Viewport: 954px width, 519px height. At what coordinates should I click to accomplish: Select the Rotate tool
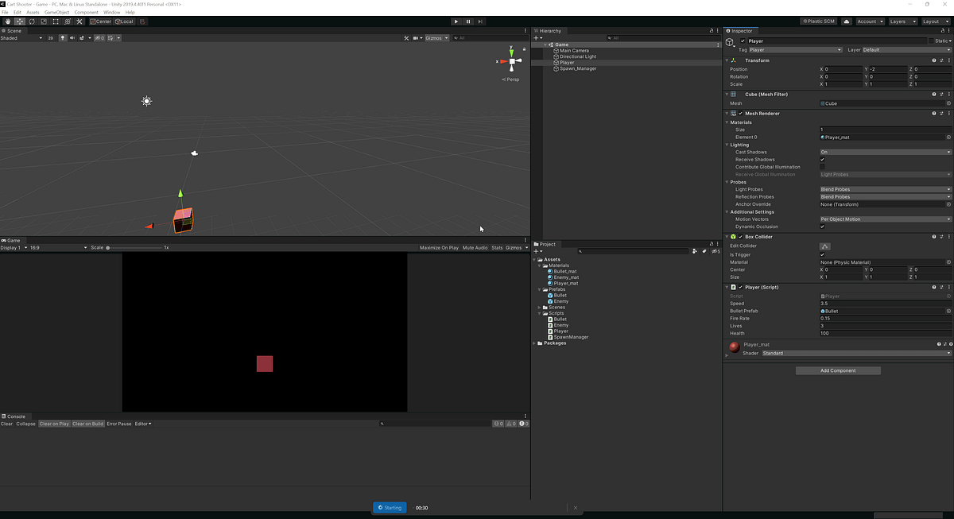pos(32,21)
